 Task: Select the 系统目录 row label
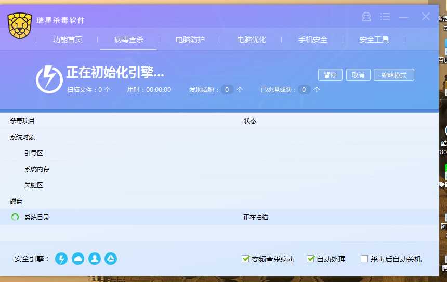pos(37,217)
